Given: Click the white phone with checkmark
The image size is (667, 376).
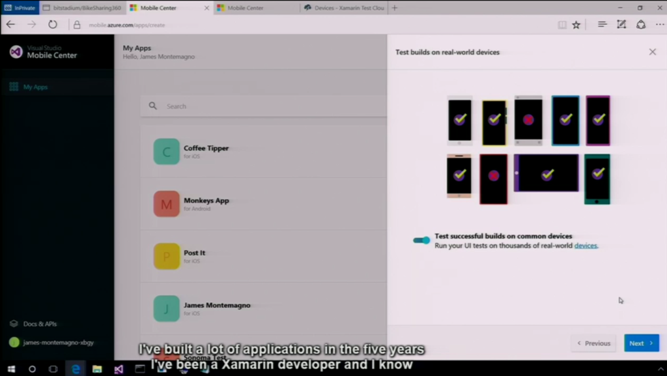Looking at the screenshot, I should click(x=459, y=121).
